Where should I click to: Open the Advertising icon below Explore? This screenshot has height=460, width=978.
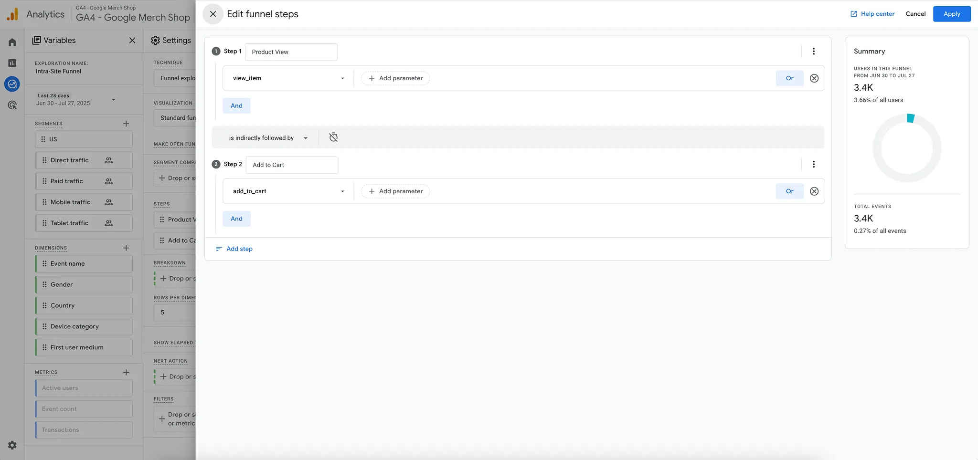[12, 105]
